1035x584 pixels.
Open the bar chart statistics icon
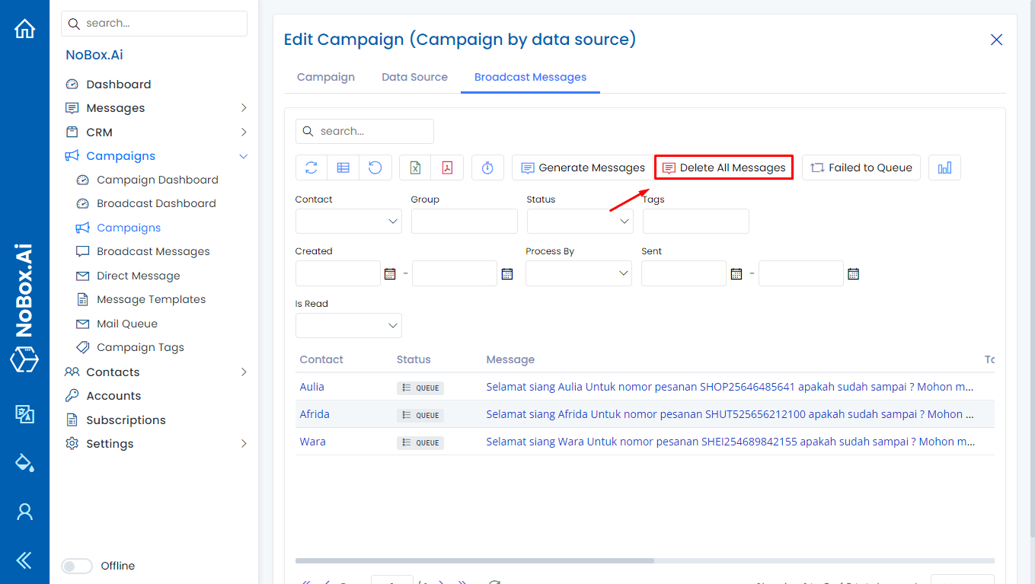pyautogui.click(x=944, y=168)
